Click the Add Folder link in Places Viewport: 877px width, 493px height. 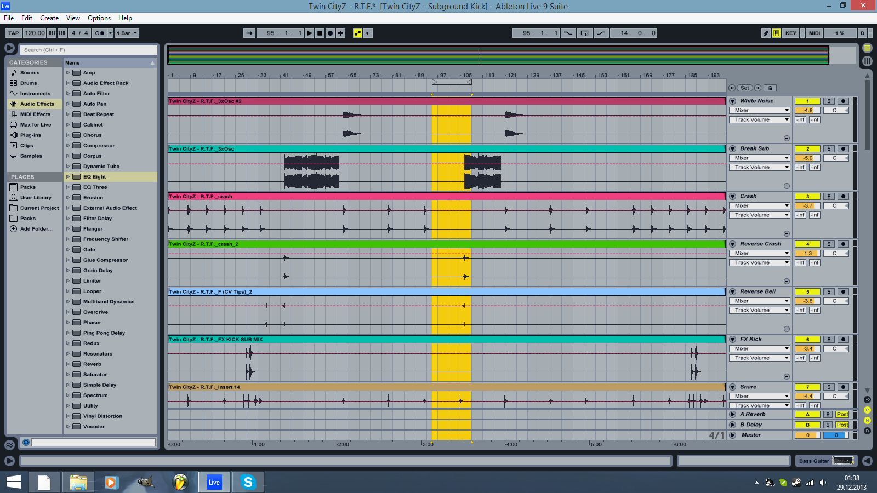(x=36, y=229)
